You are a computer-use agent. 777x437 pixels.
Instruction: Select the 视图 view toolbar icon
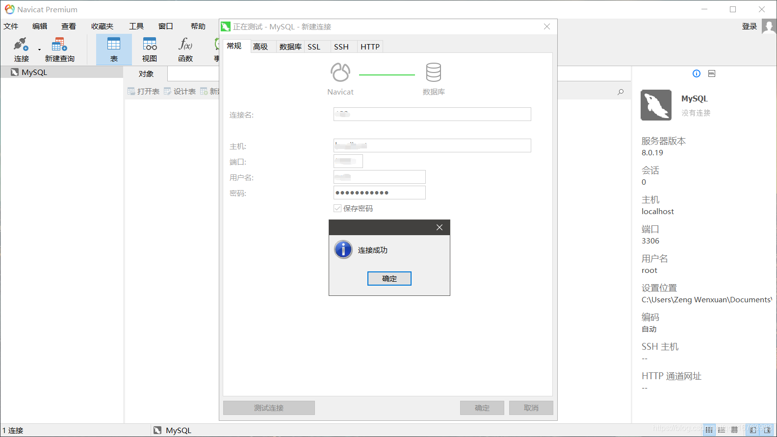(x=150, y=49)
